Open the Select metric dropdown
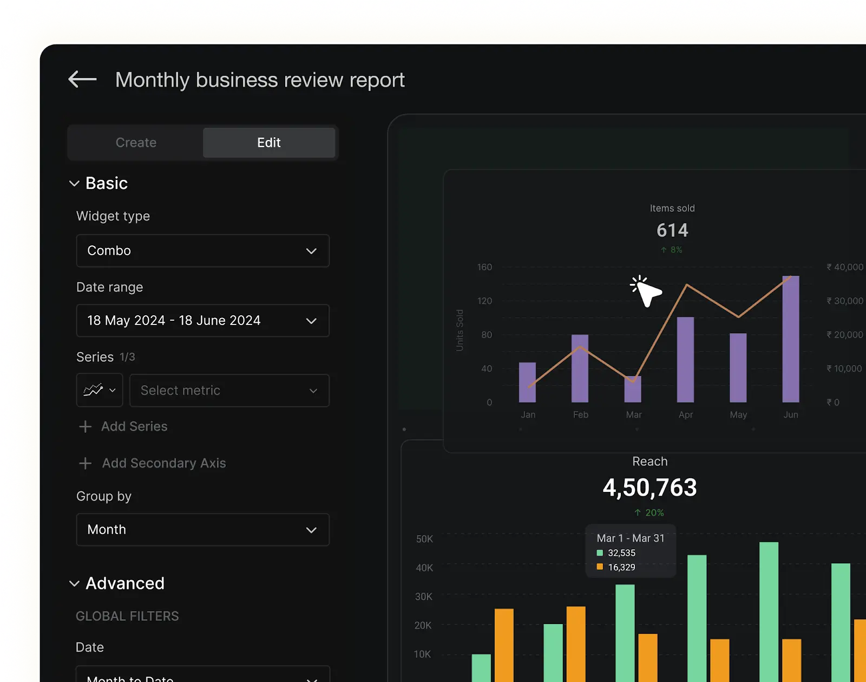Screen dimensions: 866x682 pyautogui.click(x=229, y=390)
